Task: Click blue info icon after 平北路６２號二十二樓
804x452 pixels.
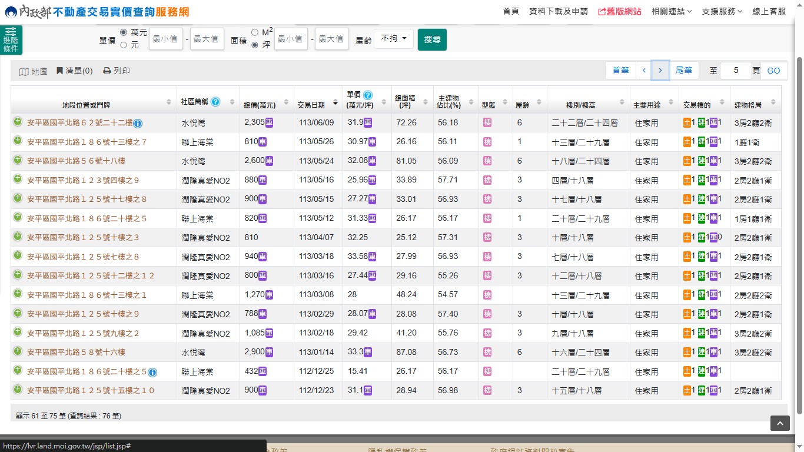Action: (138, 124)
